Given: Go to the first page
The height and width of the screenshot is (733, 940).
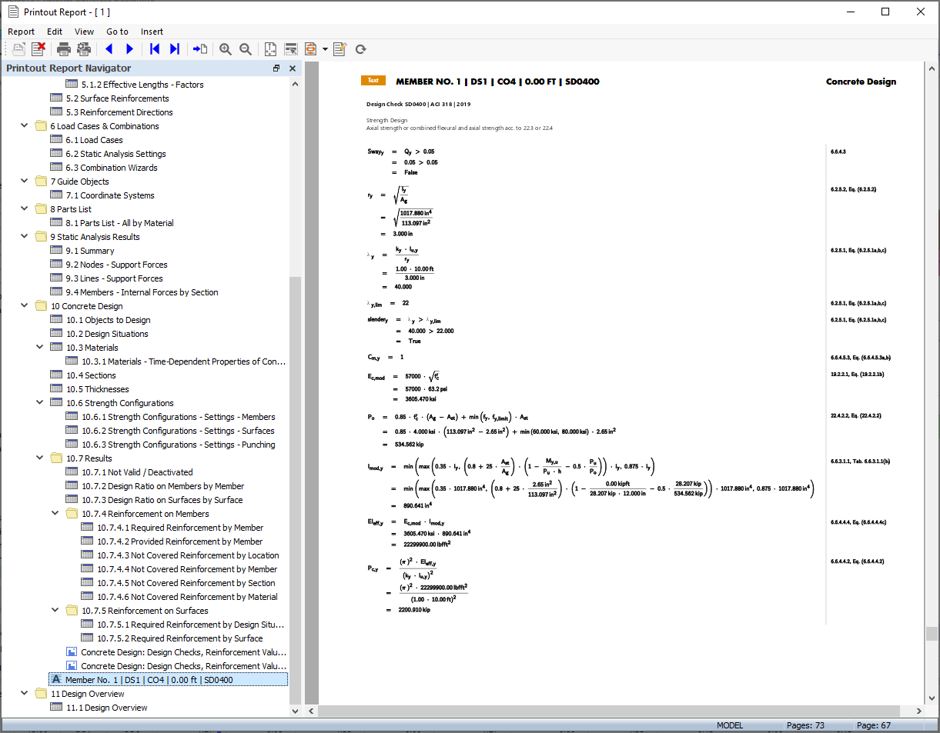Looking at the screenshot, I should pyautogui.click(x=153, y=48).
